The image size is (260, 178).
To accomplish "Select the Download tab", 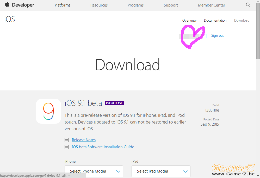I will [242, 20].
